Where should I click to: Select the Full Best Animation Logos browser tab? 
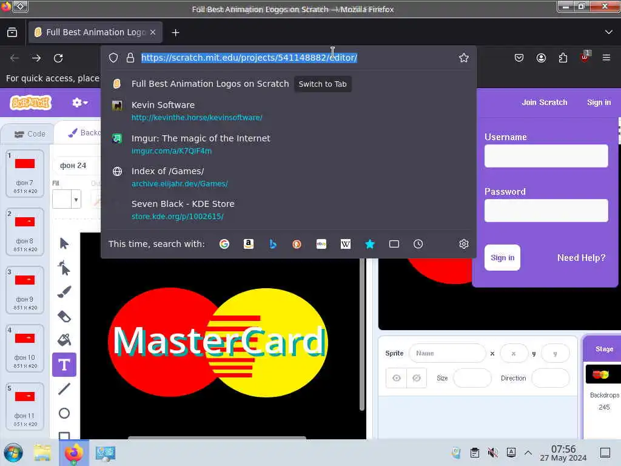coord(95,33)
